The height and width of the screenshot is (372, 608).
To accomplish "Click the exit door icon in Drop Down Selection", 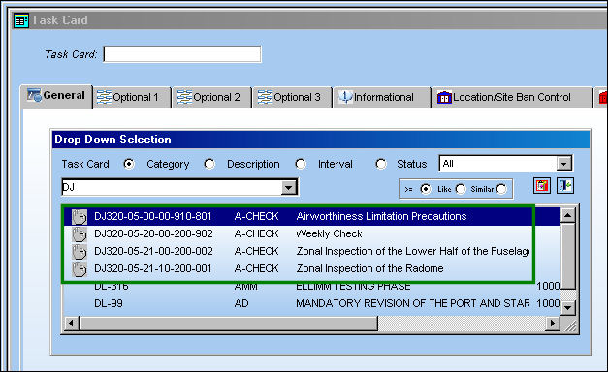I will pyautogui.click(x=565, y=186).
